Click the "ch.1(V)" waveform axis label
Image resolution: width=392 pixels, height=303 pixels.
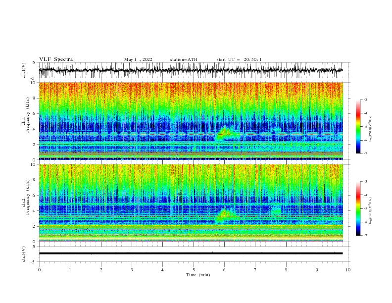[x=24, y=70]
